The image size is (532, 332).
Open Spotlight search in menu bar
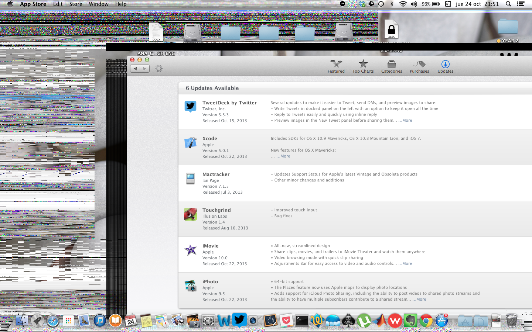click(x=508, y=4)
